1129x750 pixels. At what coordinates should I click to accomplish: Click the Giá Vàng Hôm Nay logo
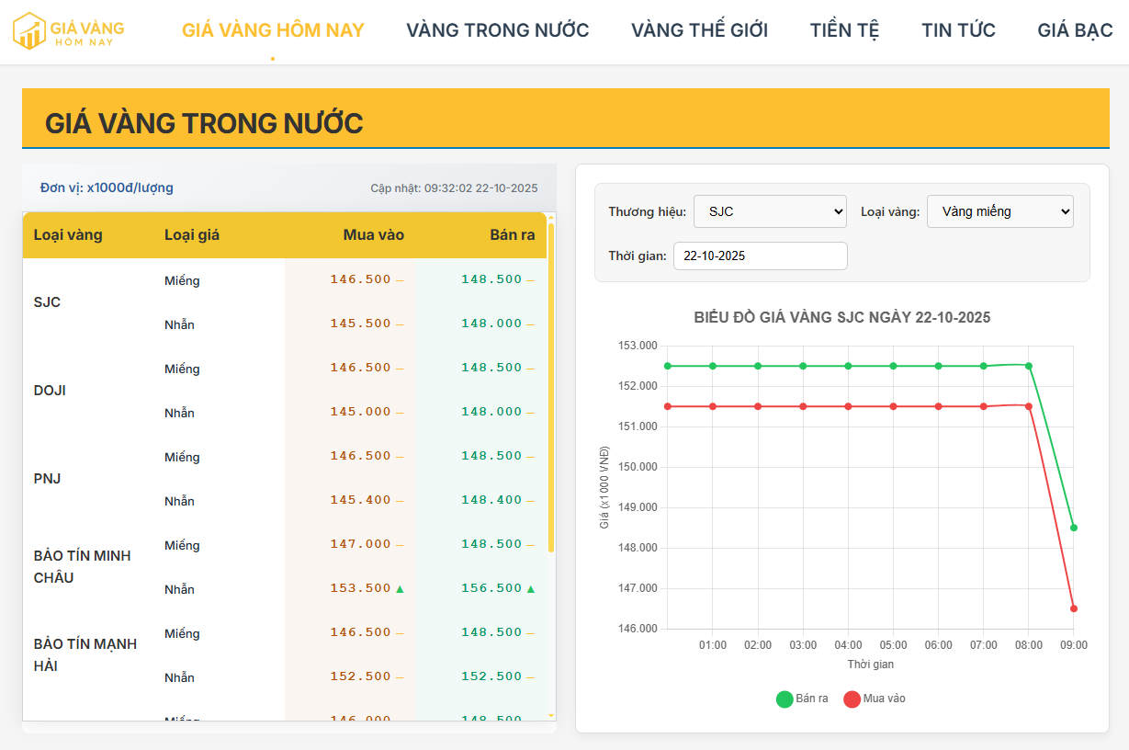(68, 30)
